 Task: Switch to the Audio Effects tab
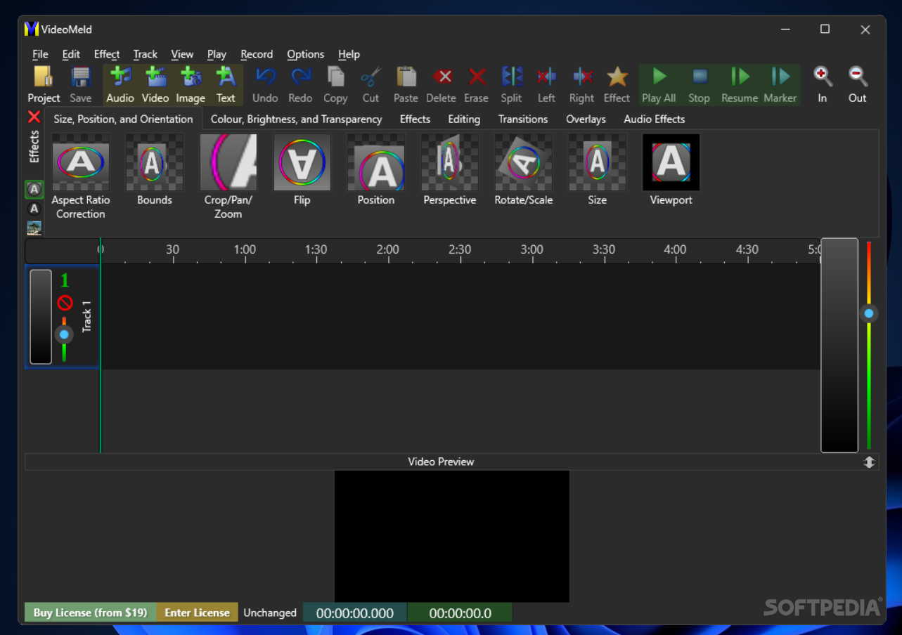[x=654, y=119]
